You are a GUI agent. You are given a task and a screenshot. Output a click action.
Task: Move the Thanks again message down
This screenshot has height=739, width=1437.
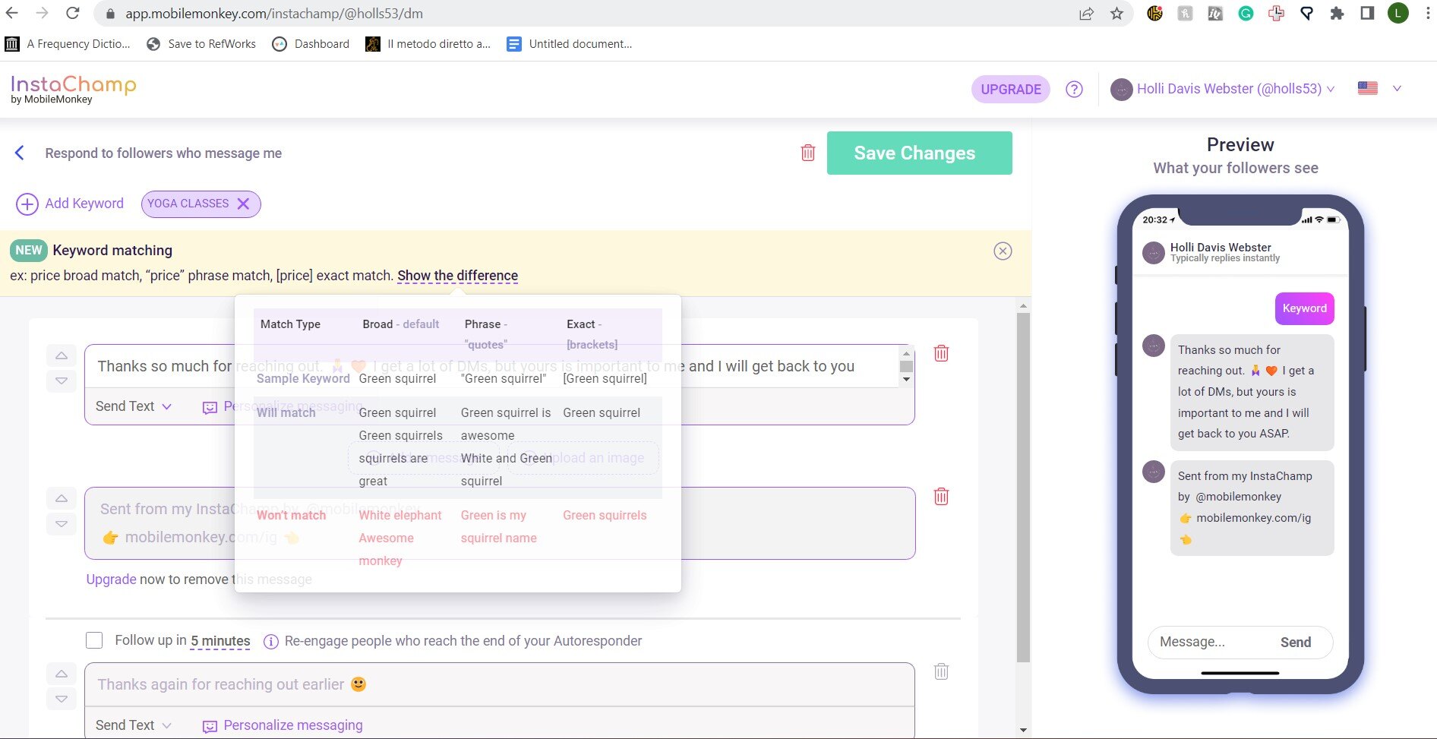click(x=62, y=699)
